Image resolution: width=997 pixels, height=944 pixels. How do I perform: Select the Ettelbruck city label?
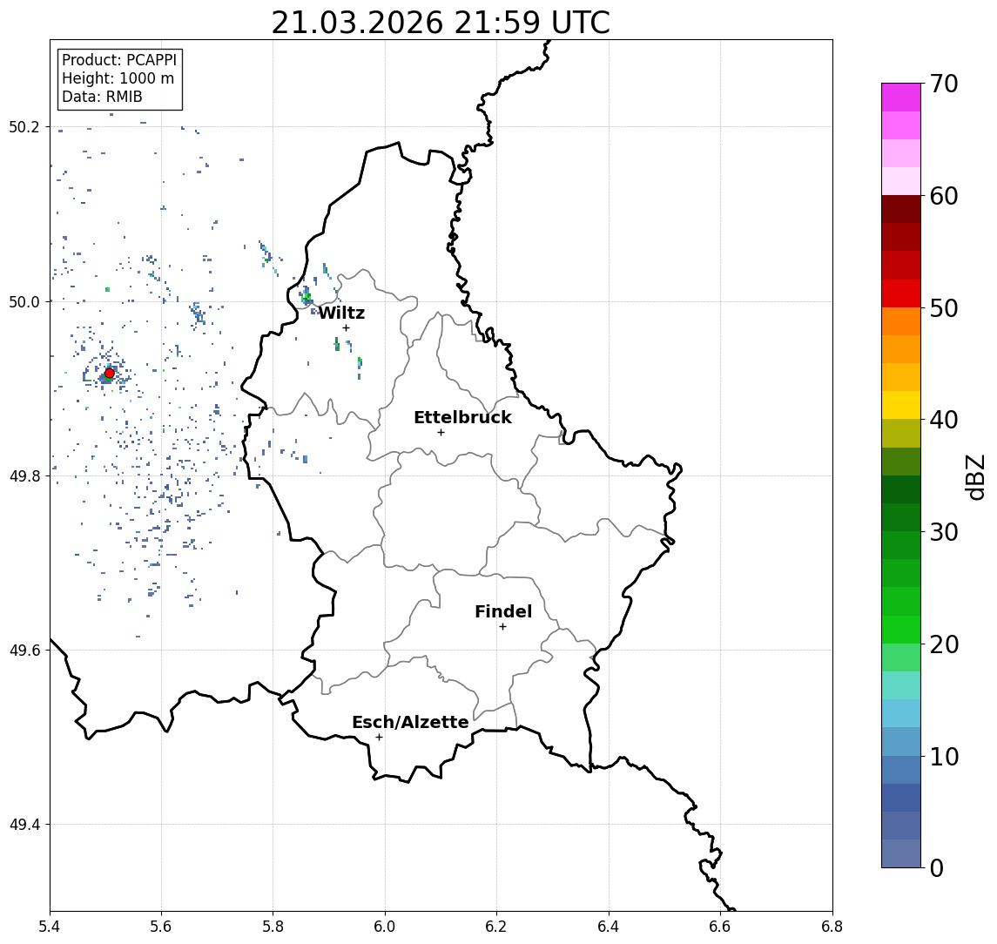(463, 417)
